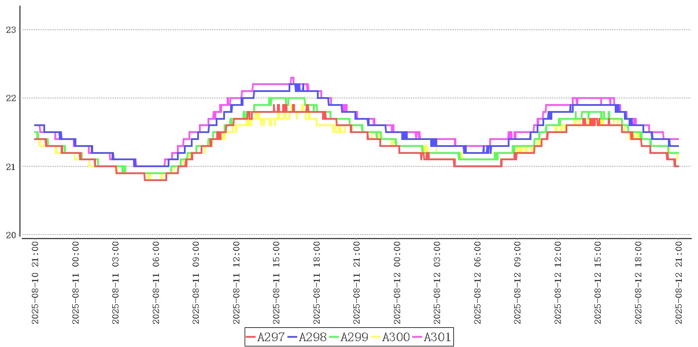Viewport: 698px width, 347px height.
Task: Click the yellow A300 legend line swatch
Action: [x=376, y=337]
